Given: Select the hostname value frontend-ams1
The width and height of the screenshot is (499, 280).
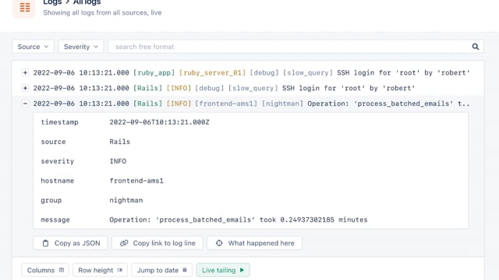Looking at the screenshot, I should pyautogui.click(x=136, y=180).
